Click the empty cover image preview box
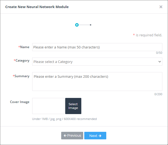This screenshot has width=168, height=145. [x=48, y=106]
